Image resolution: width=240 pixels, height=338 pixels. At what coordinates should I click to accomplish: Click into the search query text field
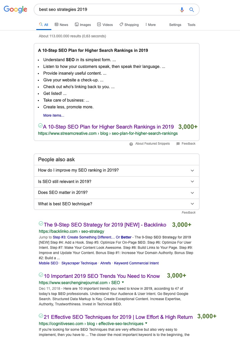[105, 9]
